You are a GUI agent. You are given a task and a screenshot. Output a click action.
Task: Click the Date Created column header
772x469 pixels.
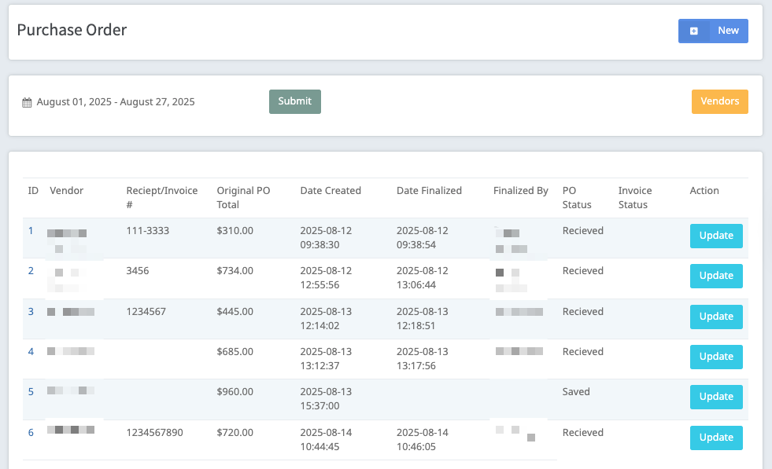coord(331,191)
